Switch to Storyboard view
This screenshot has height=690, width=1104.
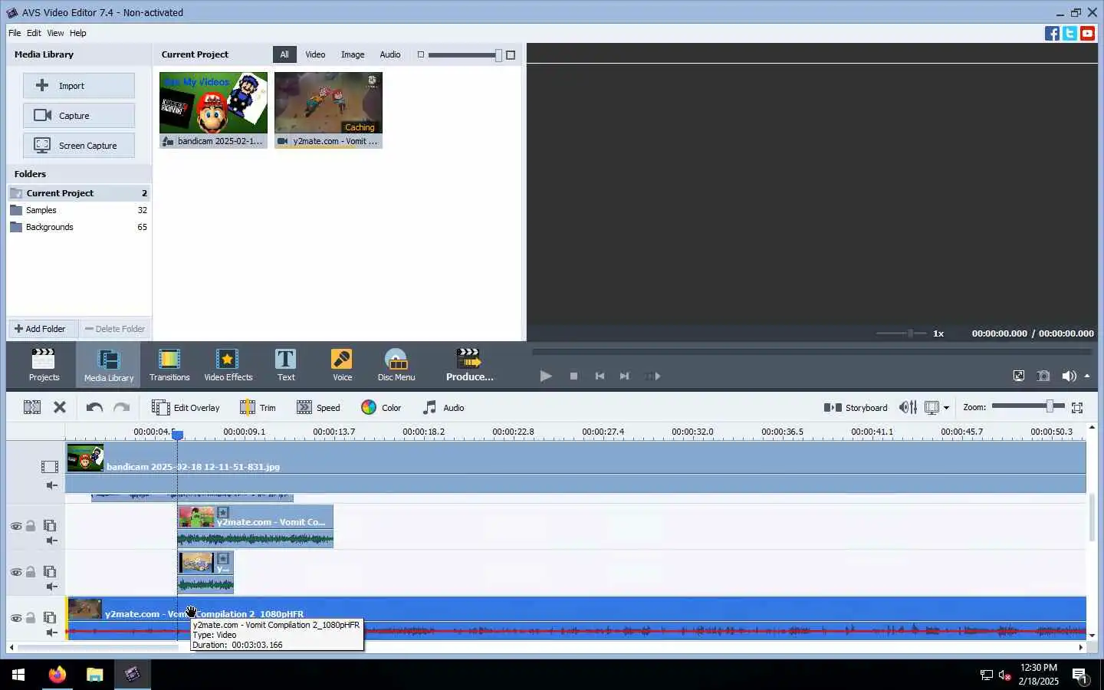(856, 408)
